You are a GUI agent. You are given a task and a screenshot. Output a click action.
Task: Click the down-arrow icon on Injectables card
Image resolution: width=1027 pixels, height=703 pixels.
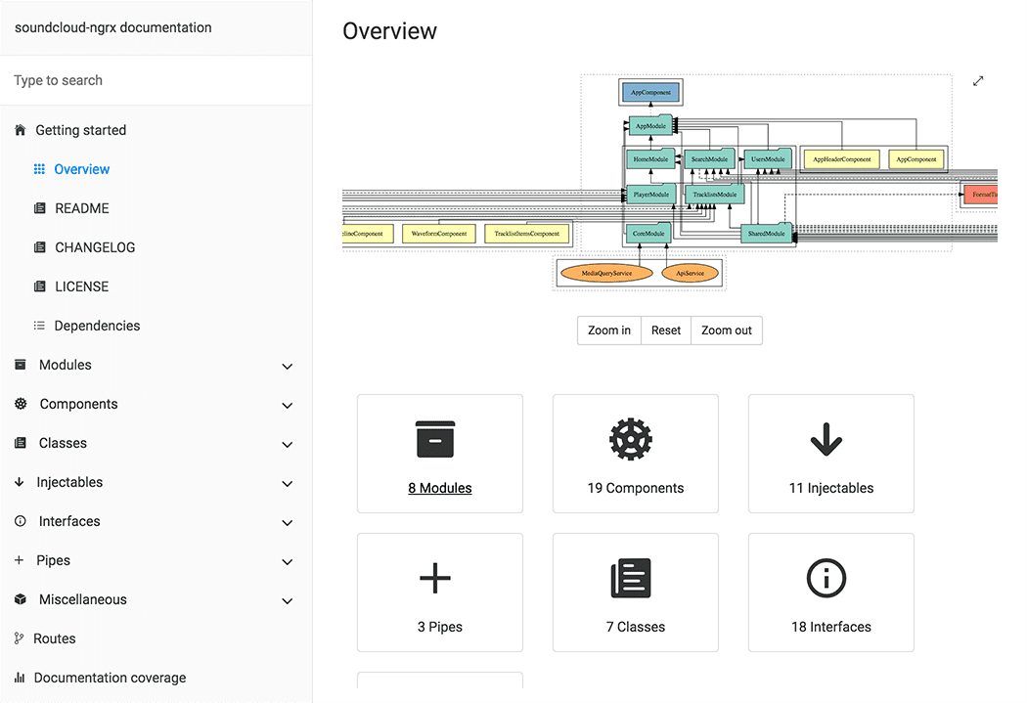(x=826, y=440)
